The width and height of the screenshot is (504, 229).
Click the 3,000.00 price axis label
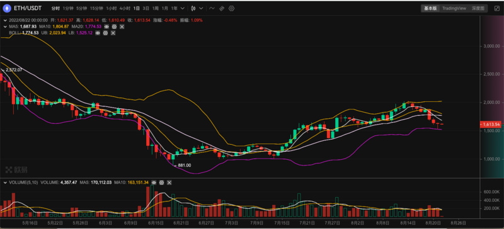coord(492,47)
